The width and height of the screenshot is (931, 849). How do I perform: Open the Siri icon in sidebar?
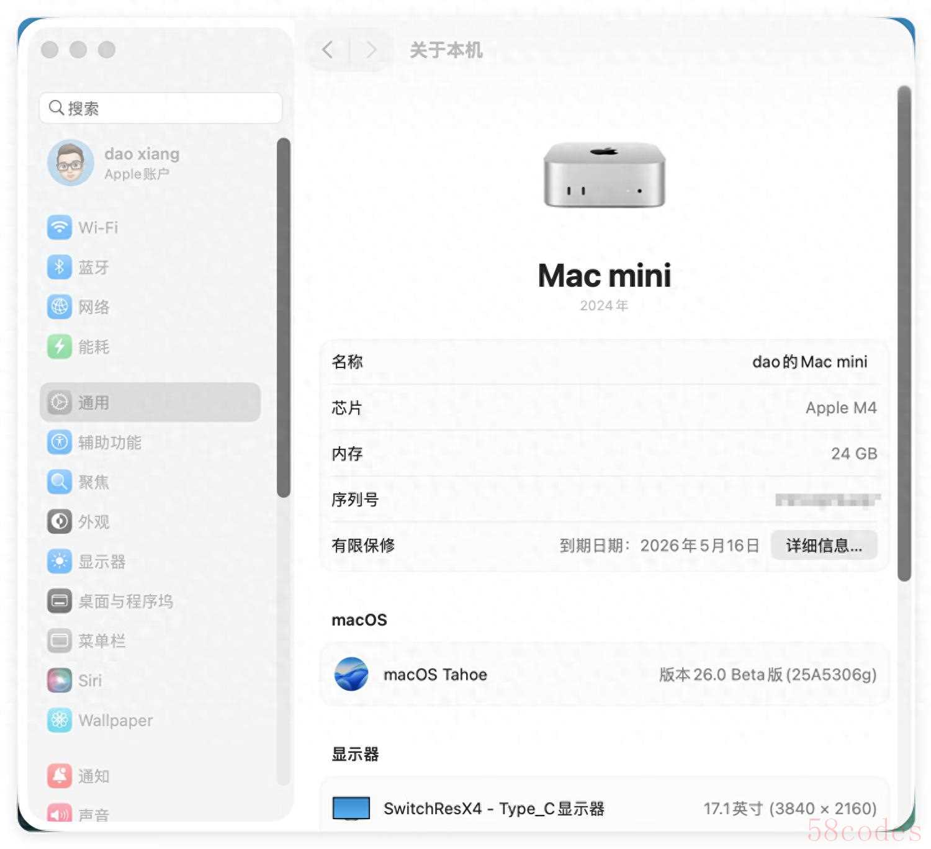(60, 680)
